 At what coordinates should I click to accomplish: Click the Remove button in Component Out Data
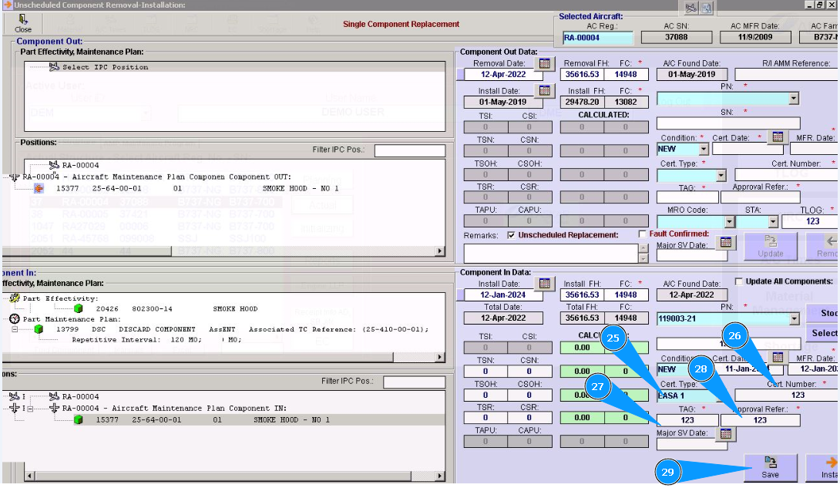[x=823, y=247]
